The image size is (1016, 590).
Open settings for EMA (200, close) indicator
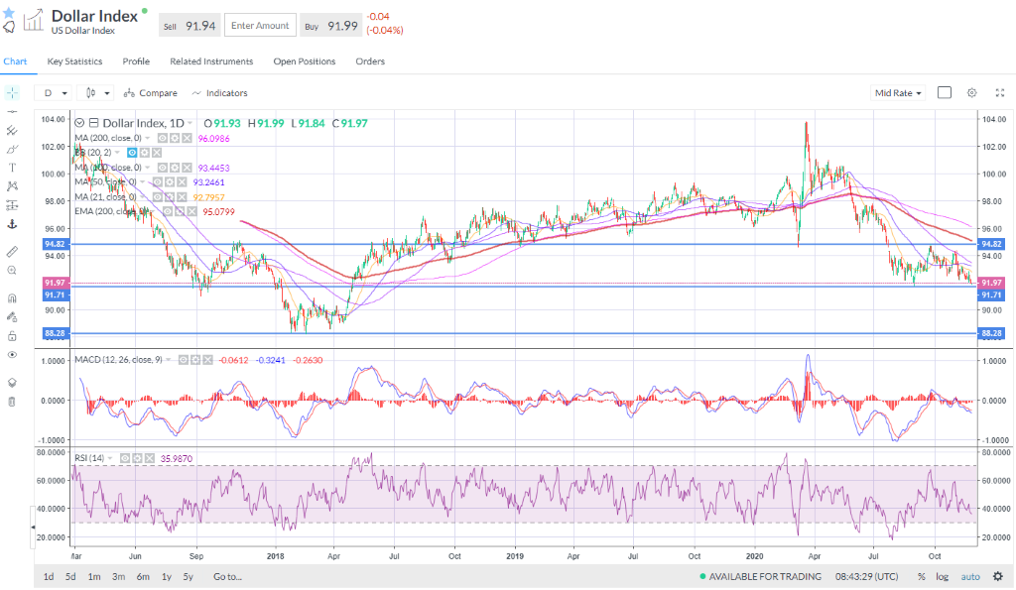pos(180,211)
